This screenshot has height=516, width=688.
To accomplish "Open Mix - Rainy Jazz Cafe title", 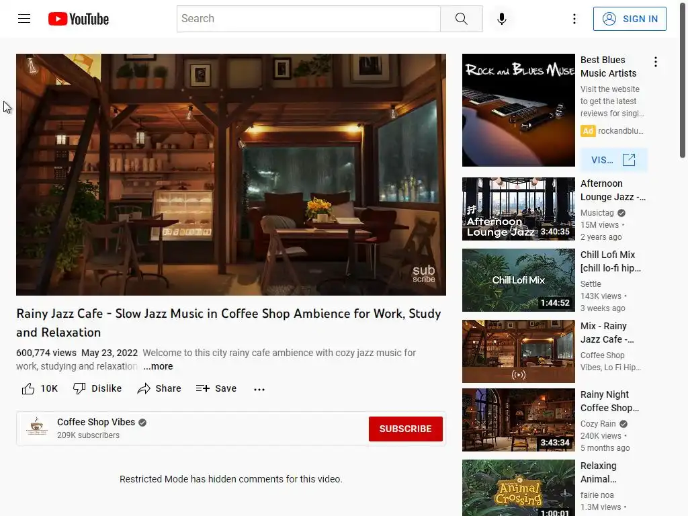I will coord(607,333).
